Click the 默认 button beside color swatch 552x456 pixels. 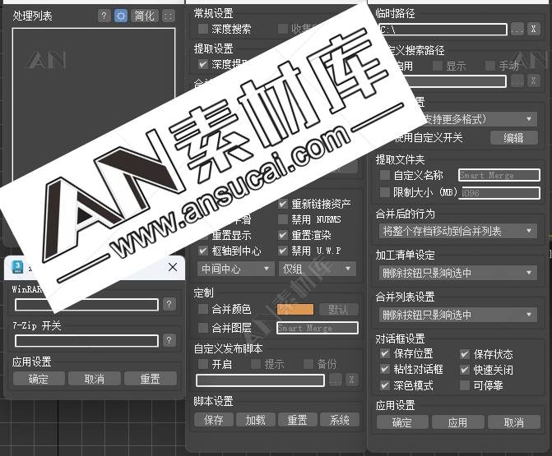click(x=339, y=309)
